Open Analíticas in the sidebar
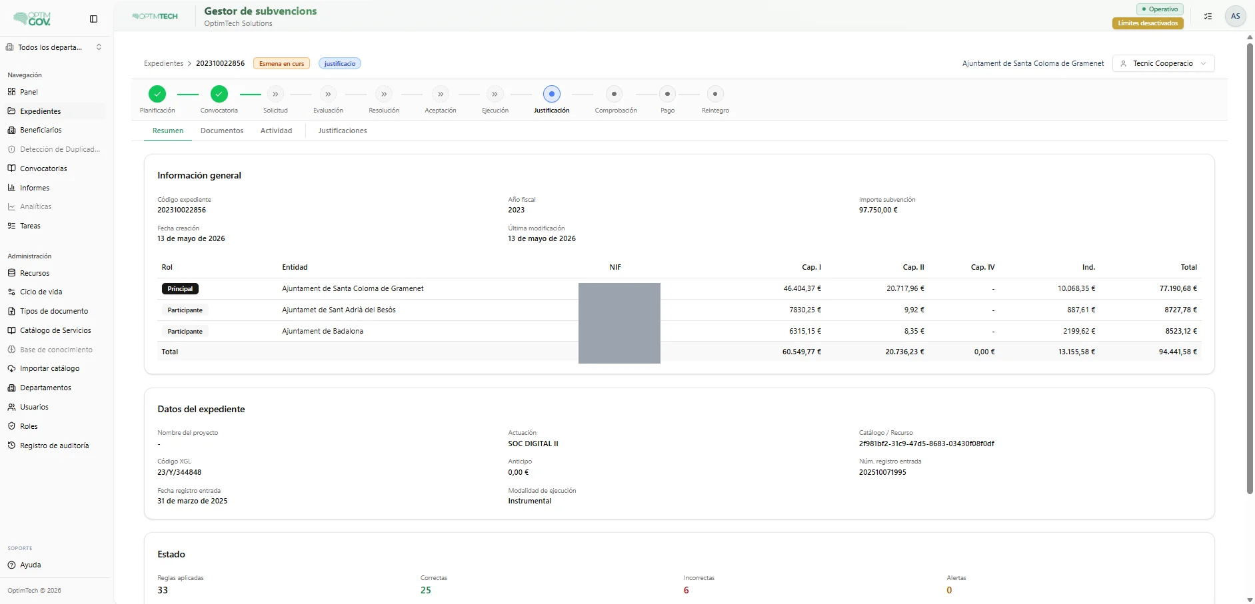 click(x=55, y=206)
